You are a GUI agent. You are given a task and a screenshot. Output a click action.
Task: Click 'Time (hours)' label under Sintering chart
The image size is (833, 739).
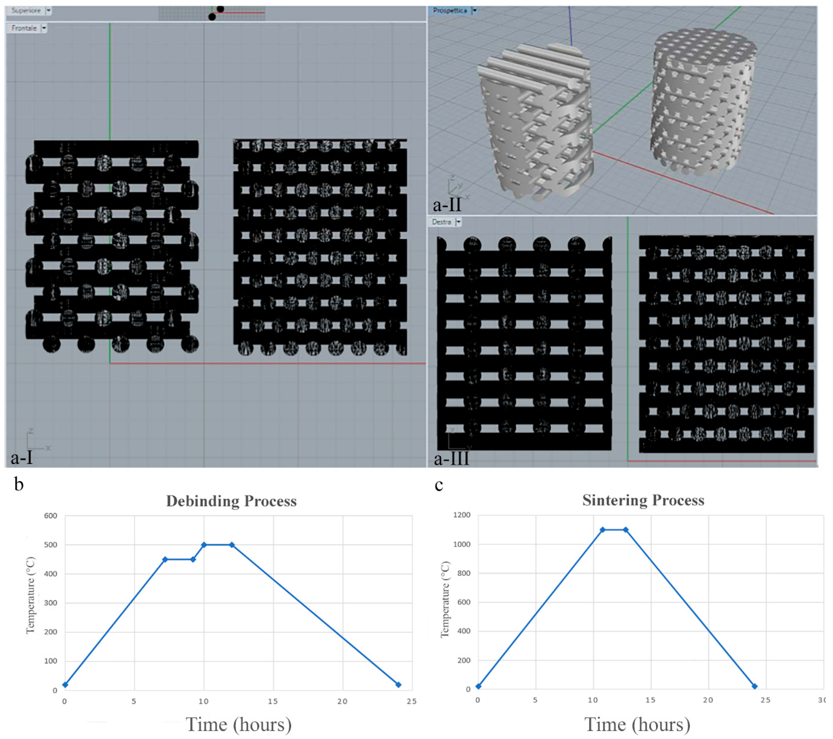click(x=637, y=724)
